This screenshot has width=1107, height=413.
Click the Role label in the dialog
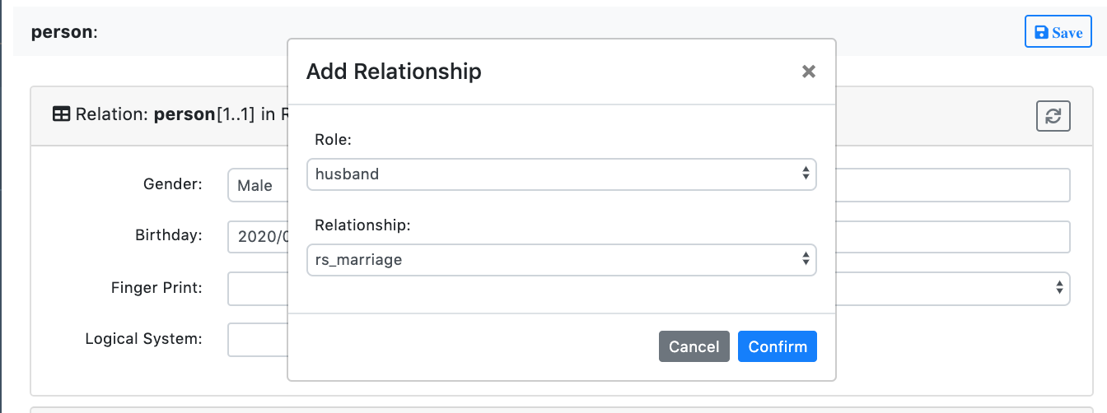pos(334,140)
